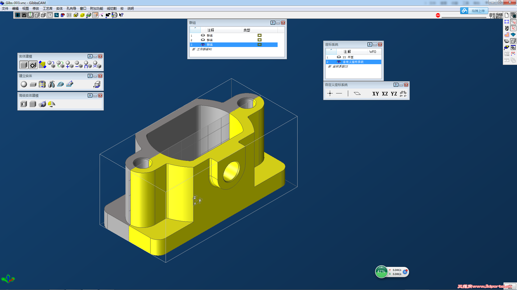Select the slice solid tool with blue diamonds
The width and height of the screenshot is (517, 290).
[x=42, y=64]
